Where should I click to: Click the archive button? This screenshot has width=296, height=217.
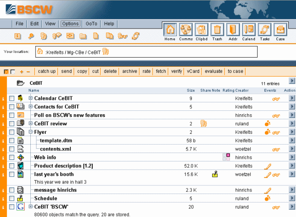coord(129,71)
